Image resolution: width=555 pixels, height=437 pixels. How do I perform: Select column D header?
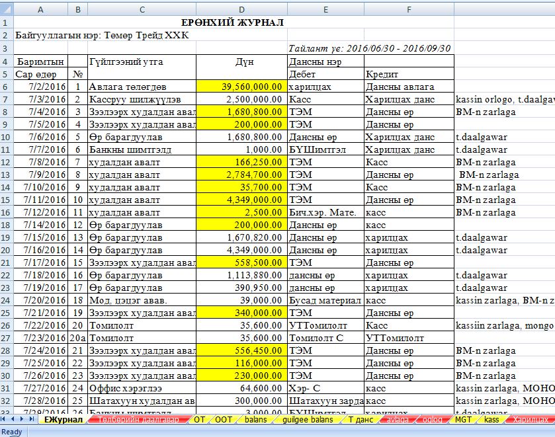point(241,9)
